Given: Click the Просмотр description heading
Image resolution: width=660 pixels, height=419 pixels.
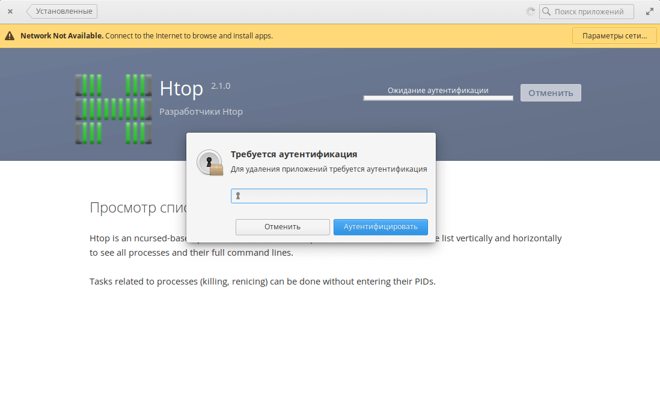Looking at the screenshot, I should coord(138,208).
